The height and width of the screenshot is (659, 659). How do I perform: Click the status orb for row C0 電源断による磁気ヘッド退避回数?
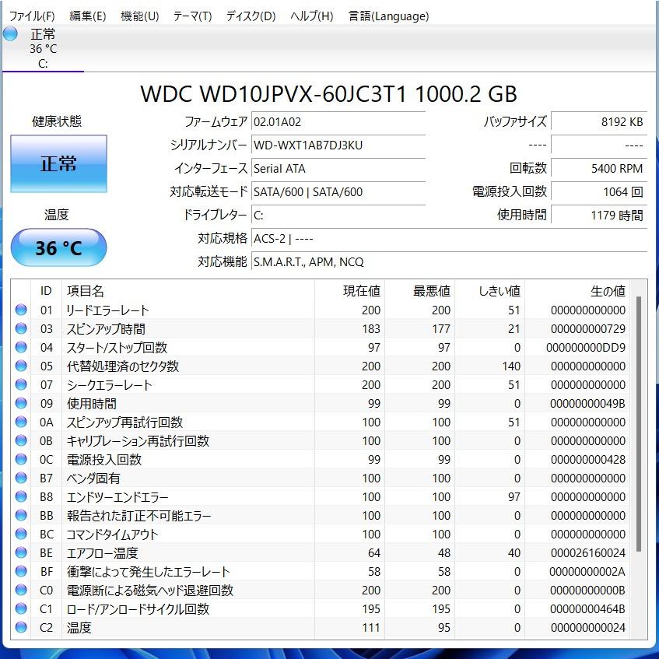[21, 590]
